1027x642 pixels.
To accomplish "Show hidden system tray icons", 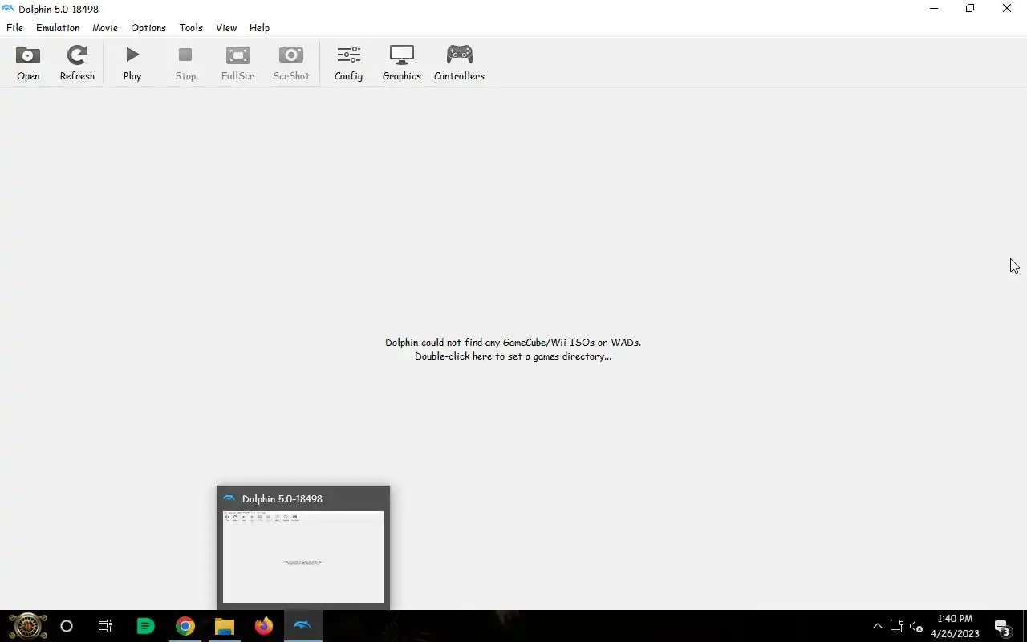I will tap(877, 626).
